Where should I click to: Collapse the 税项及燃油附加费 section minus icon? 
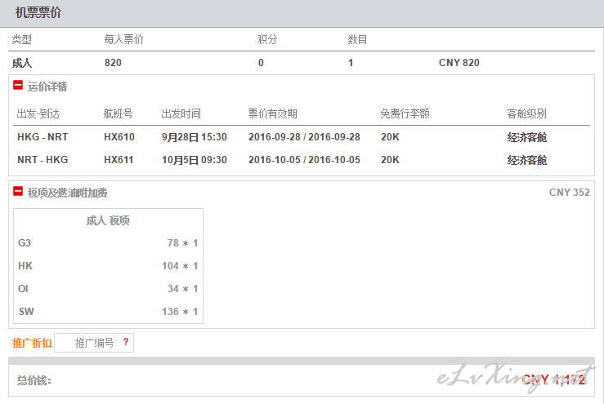(x=18, y=191)
